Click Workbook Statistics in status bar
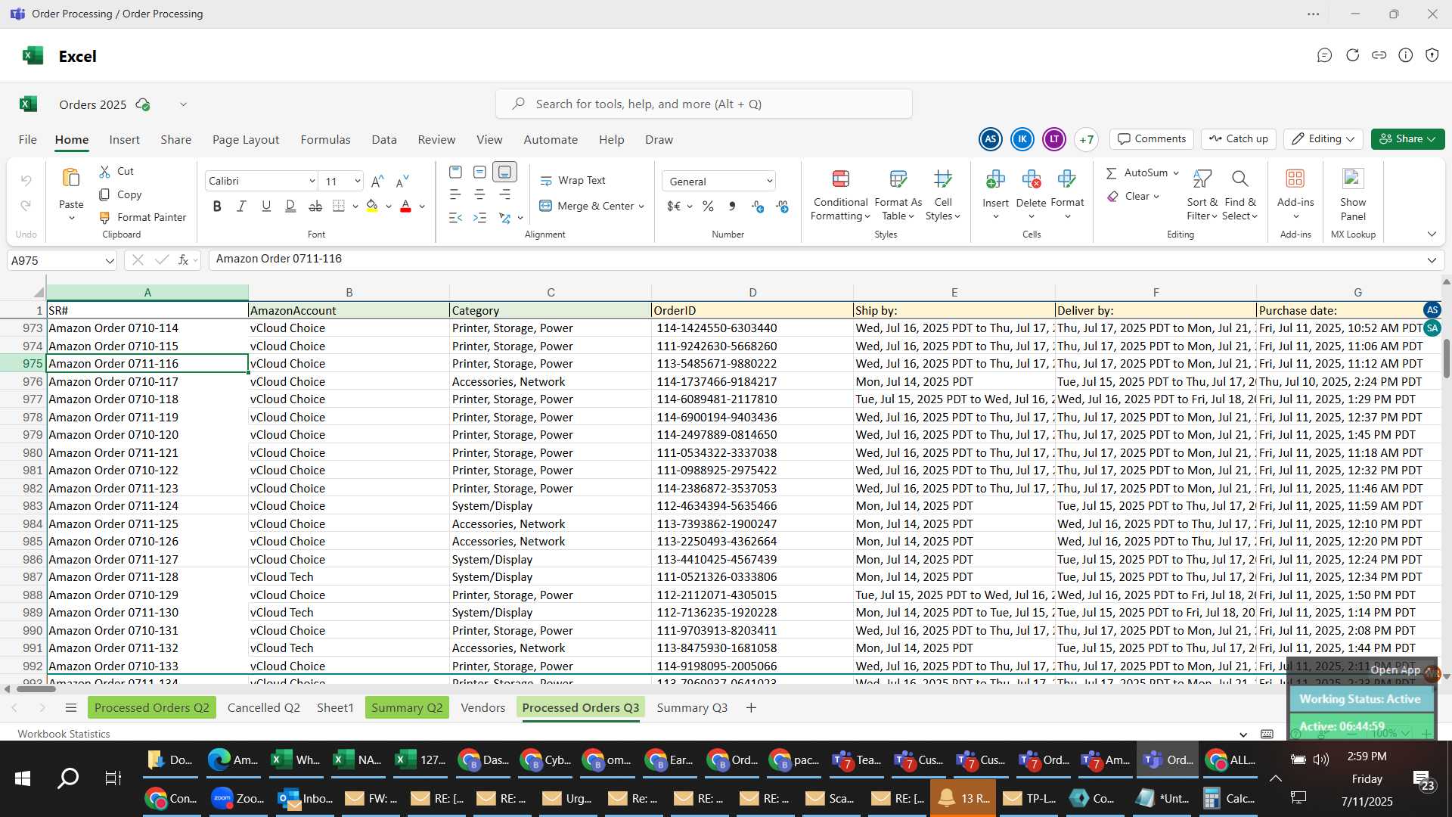1452x817 pixels. tap(64, 734)
